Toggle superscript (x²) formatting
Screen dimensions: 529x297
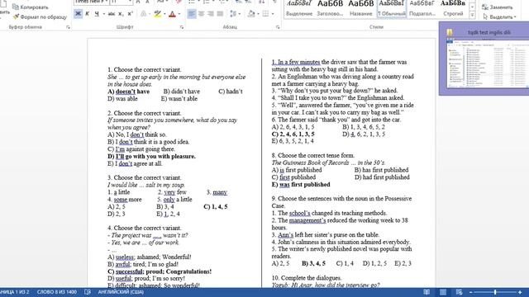[x=131, y=14]
